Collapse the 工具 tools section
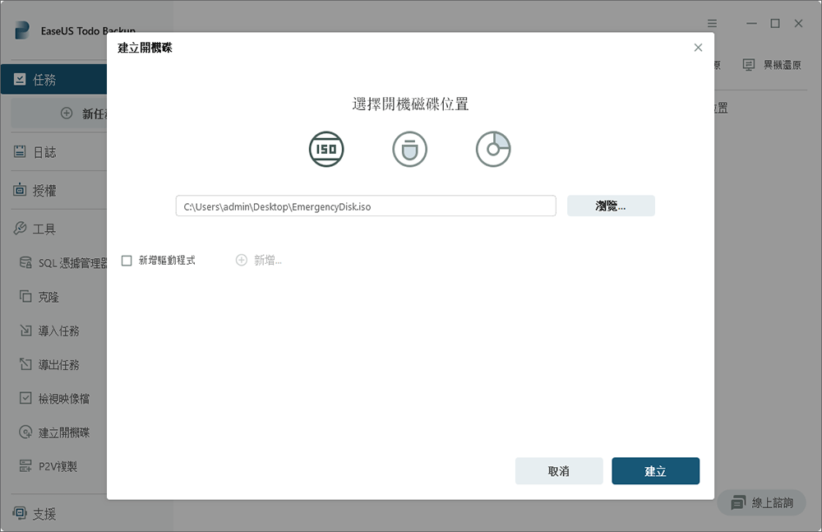 (45, 229)
